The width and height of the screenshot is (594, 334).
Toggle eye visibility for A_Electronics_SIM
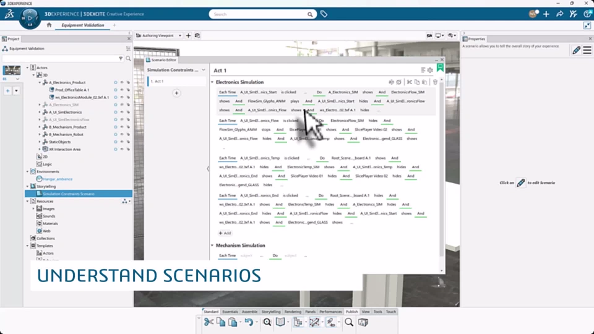coord(122,105)
